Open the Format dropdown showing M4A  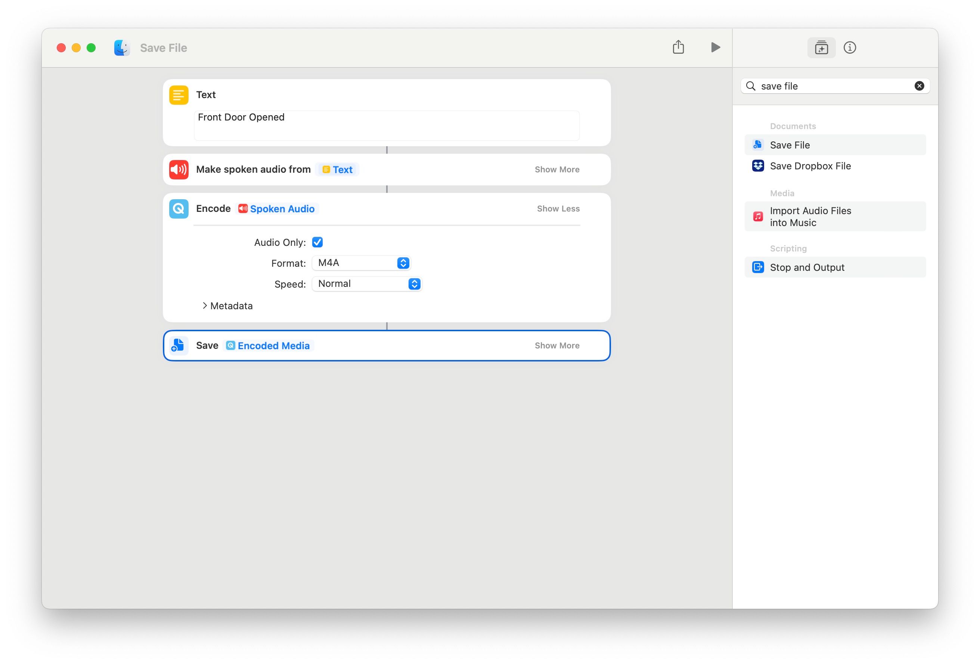point(361,263)
